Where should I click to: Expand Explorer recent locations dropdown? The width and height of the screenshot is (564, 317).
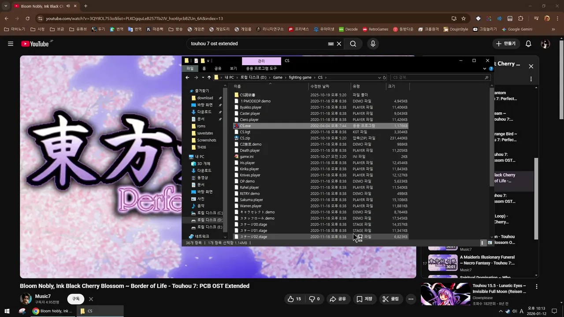pyautogui.click(x=203, y=77)
